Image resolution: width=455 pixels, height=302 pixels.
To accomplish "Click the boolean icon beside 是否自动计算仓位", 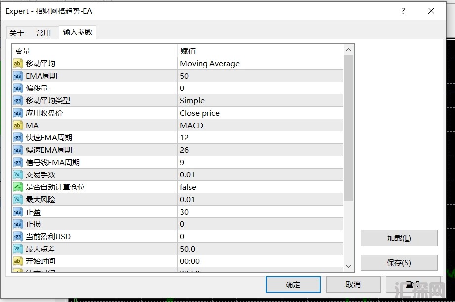I will [17, 187].
